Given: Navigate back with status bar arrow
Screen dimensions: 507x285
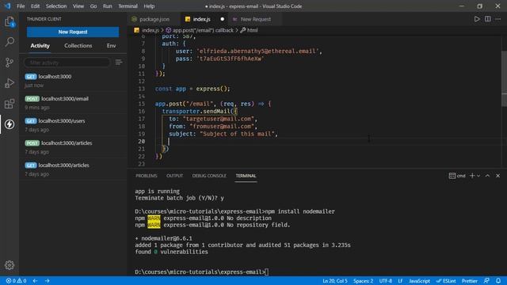Looking at the screenshot, I should [35, 281].
